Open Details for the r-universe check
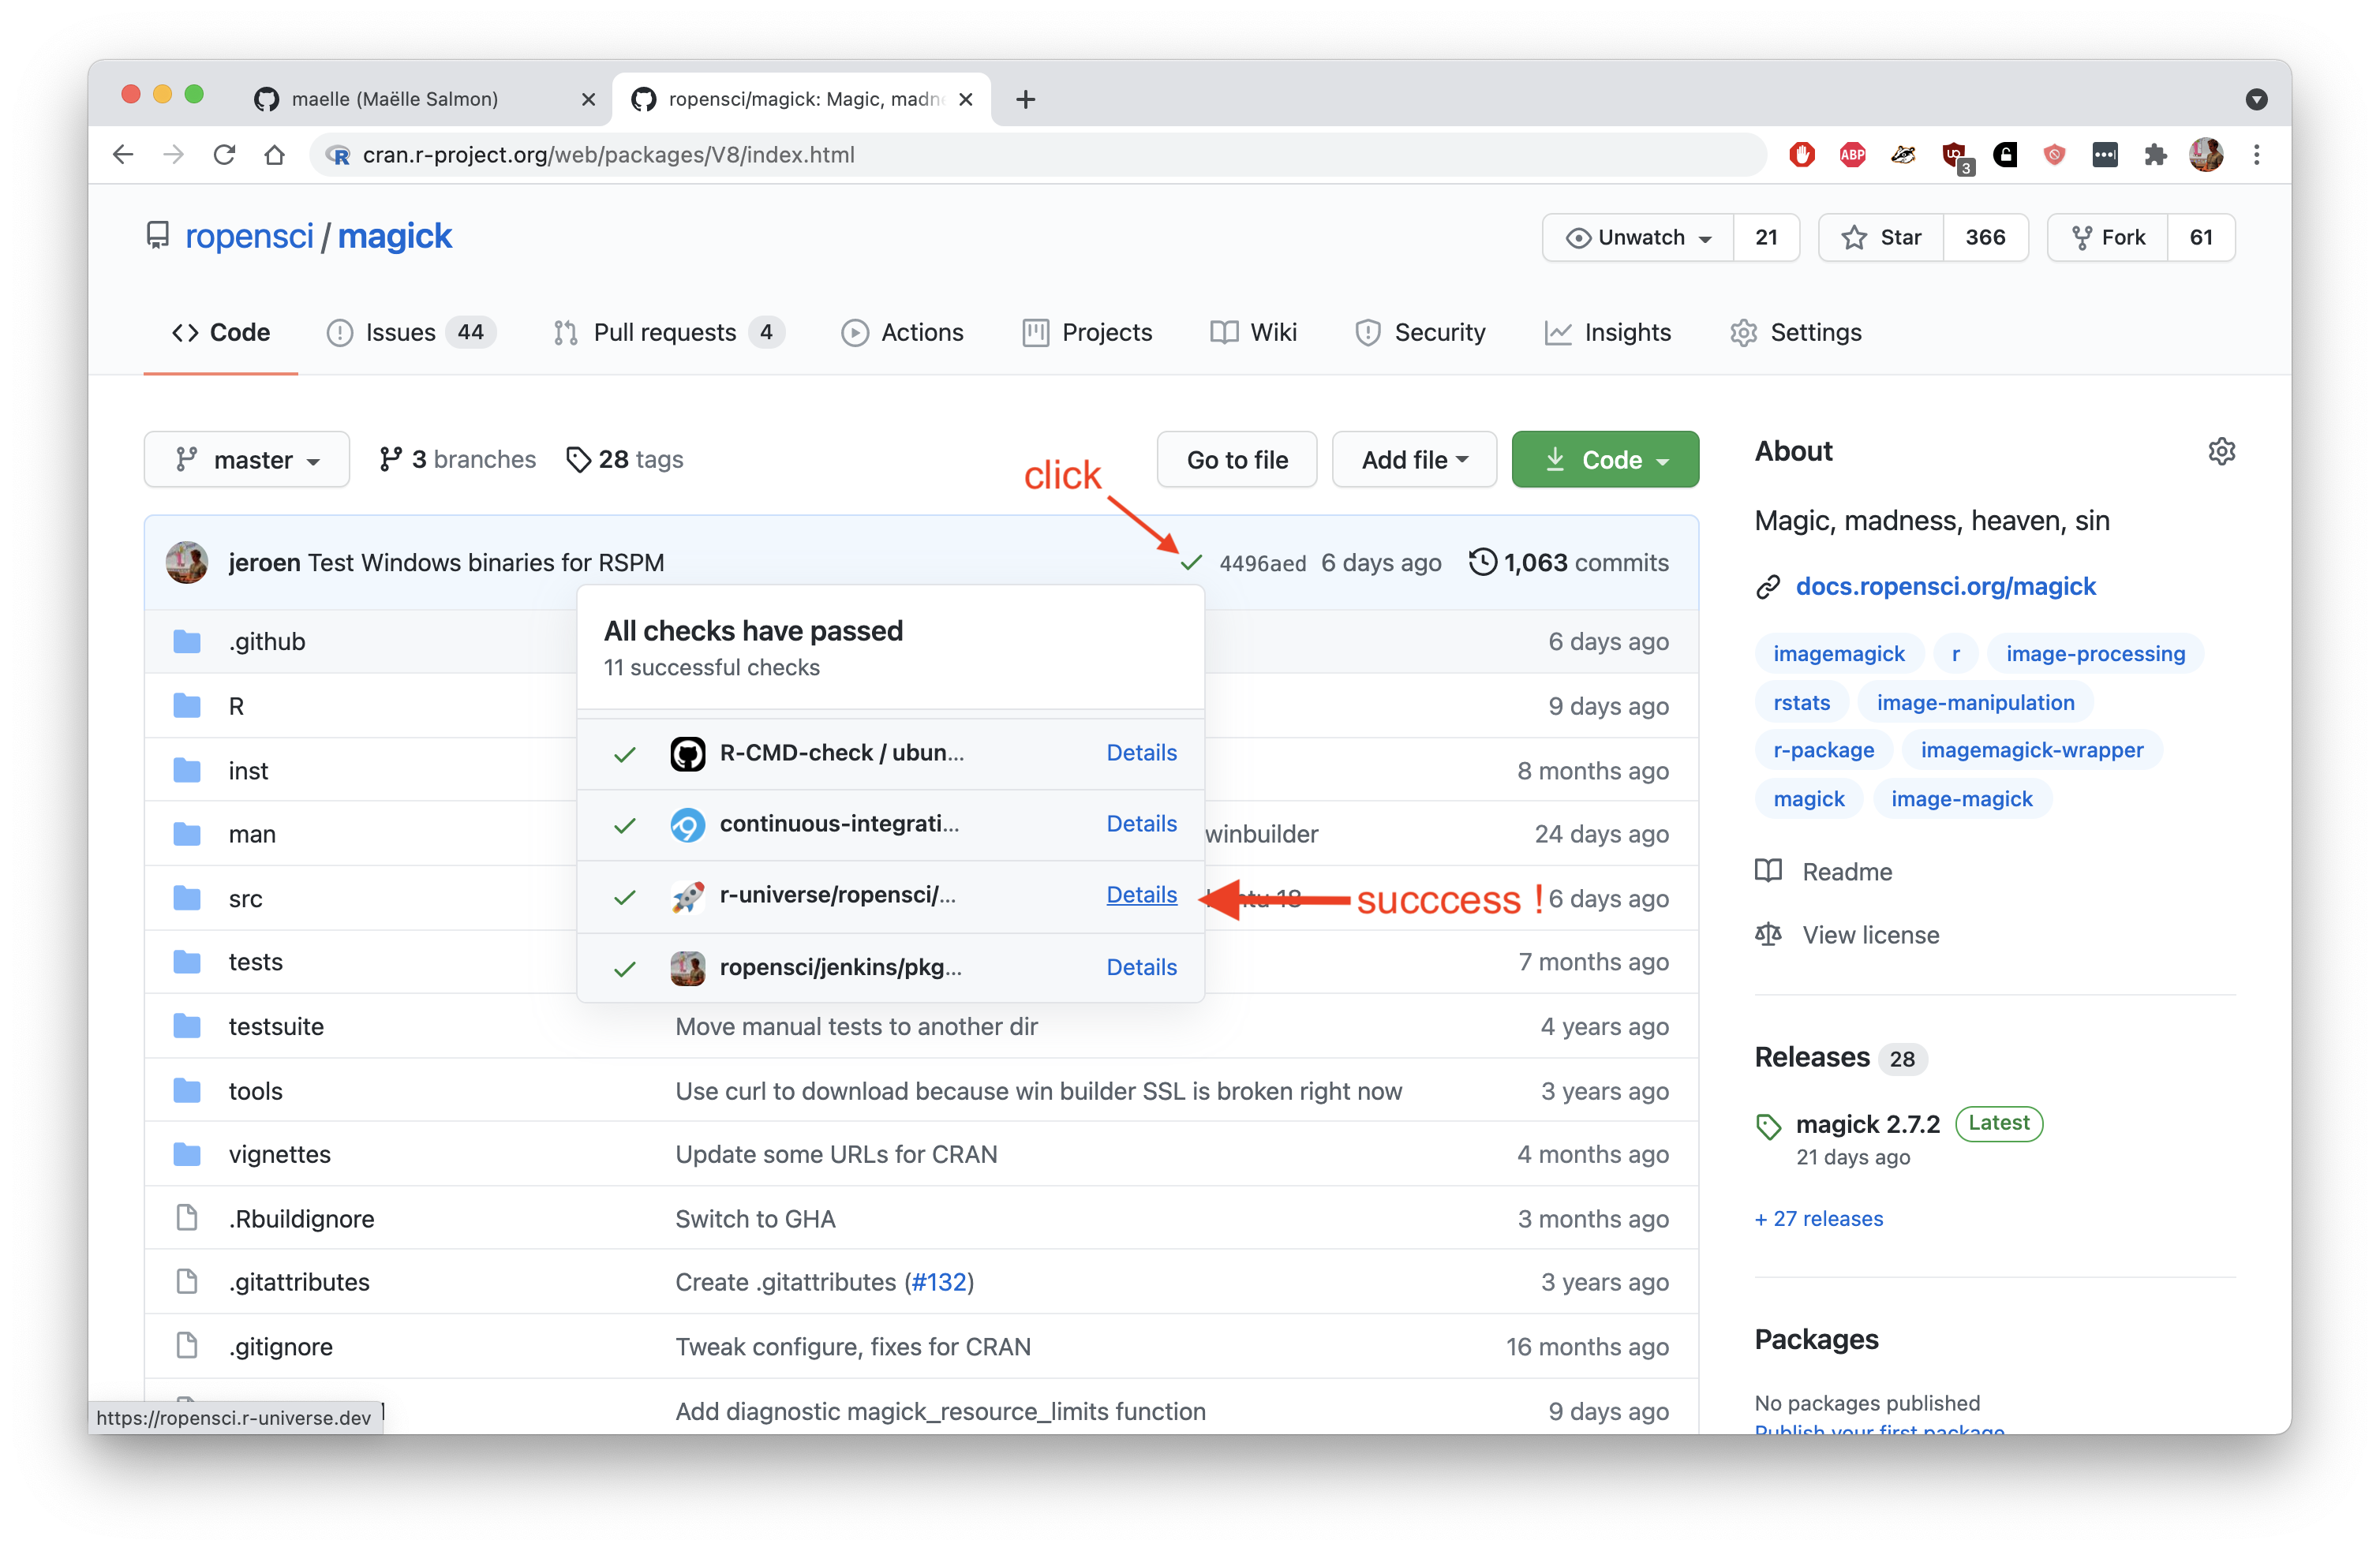Viewport: 2380px width, 1551px height. 1141,895
